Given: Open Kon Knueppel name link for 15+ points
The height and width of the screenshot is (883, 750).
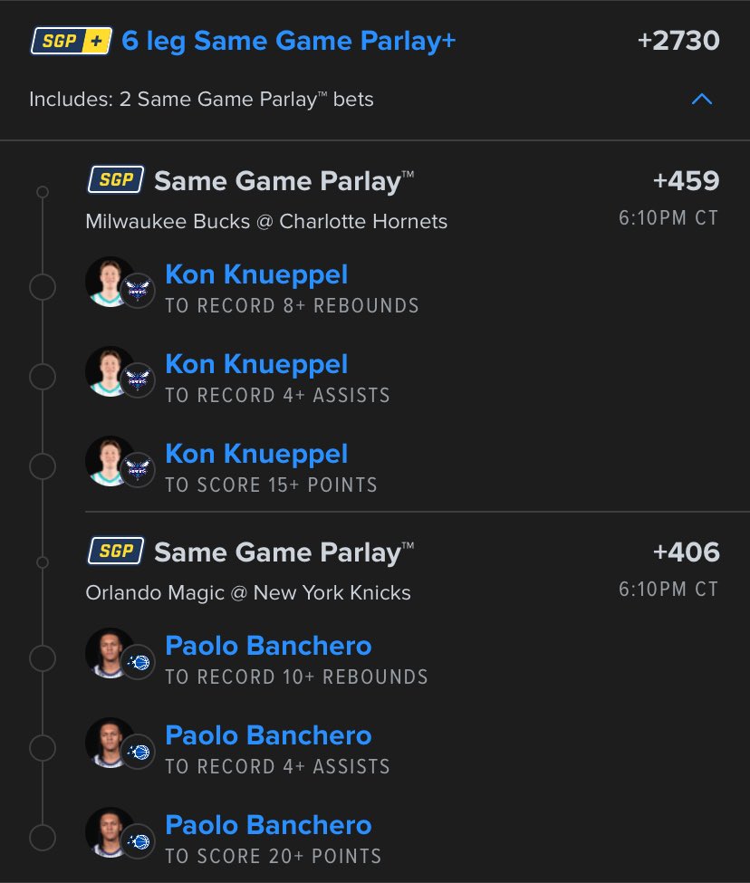Looking at the screenshot, I should [x=256, y=454].
